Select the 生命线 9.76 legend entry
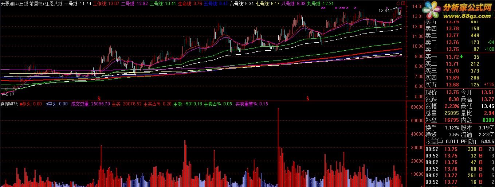 190,4
